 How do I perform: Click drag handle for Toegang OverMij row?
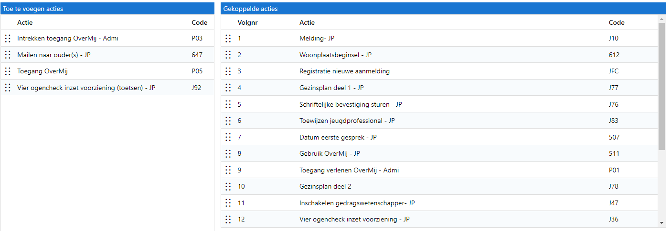click(x=8, y=71)
